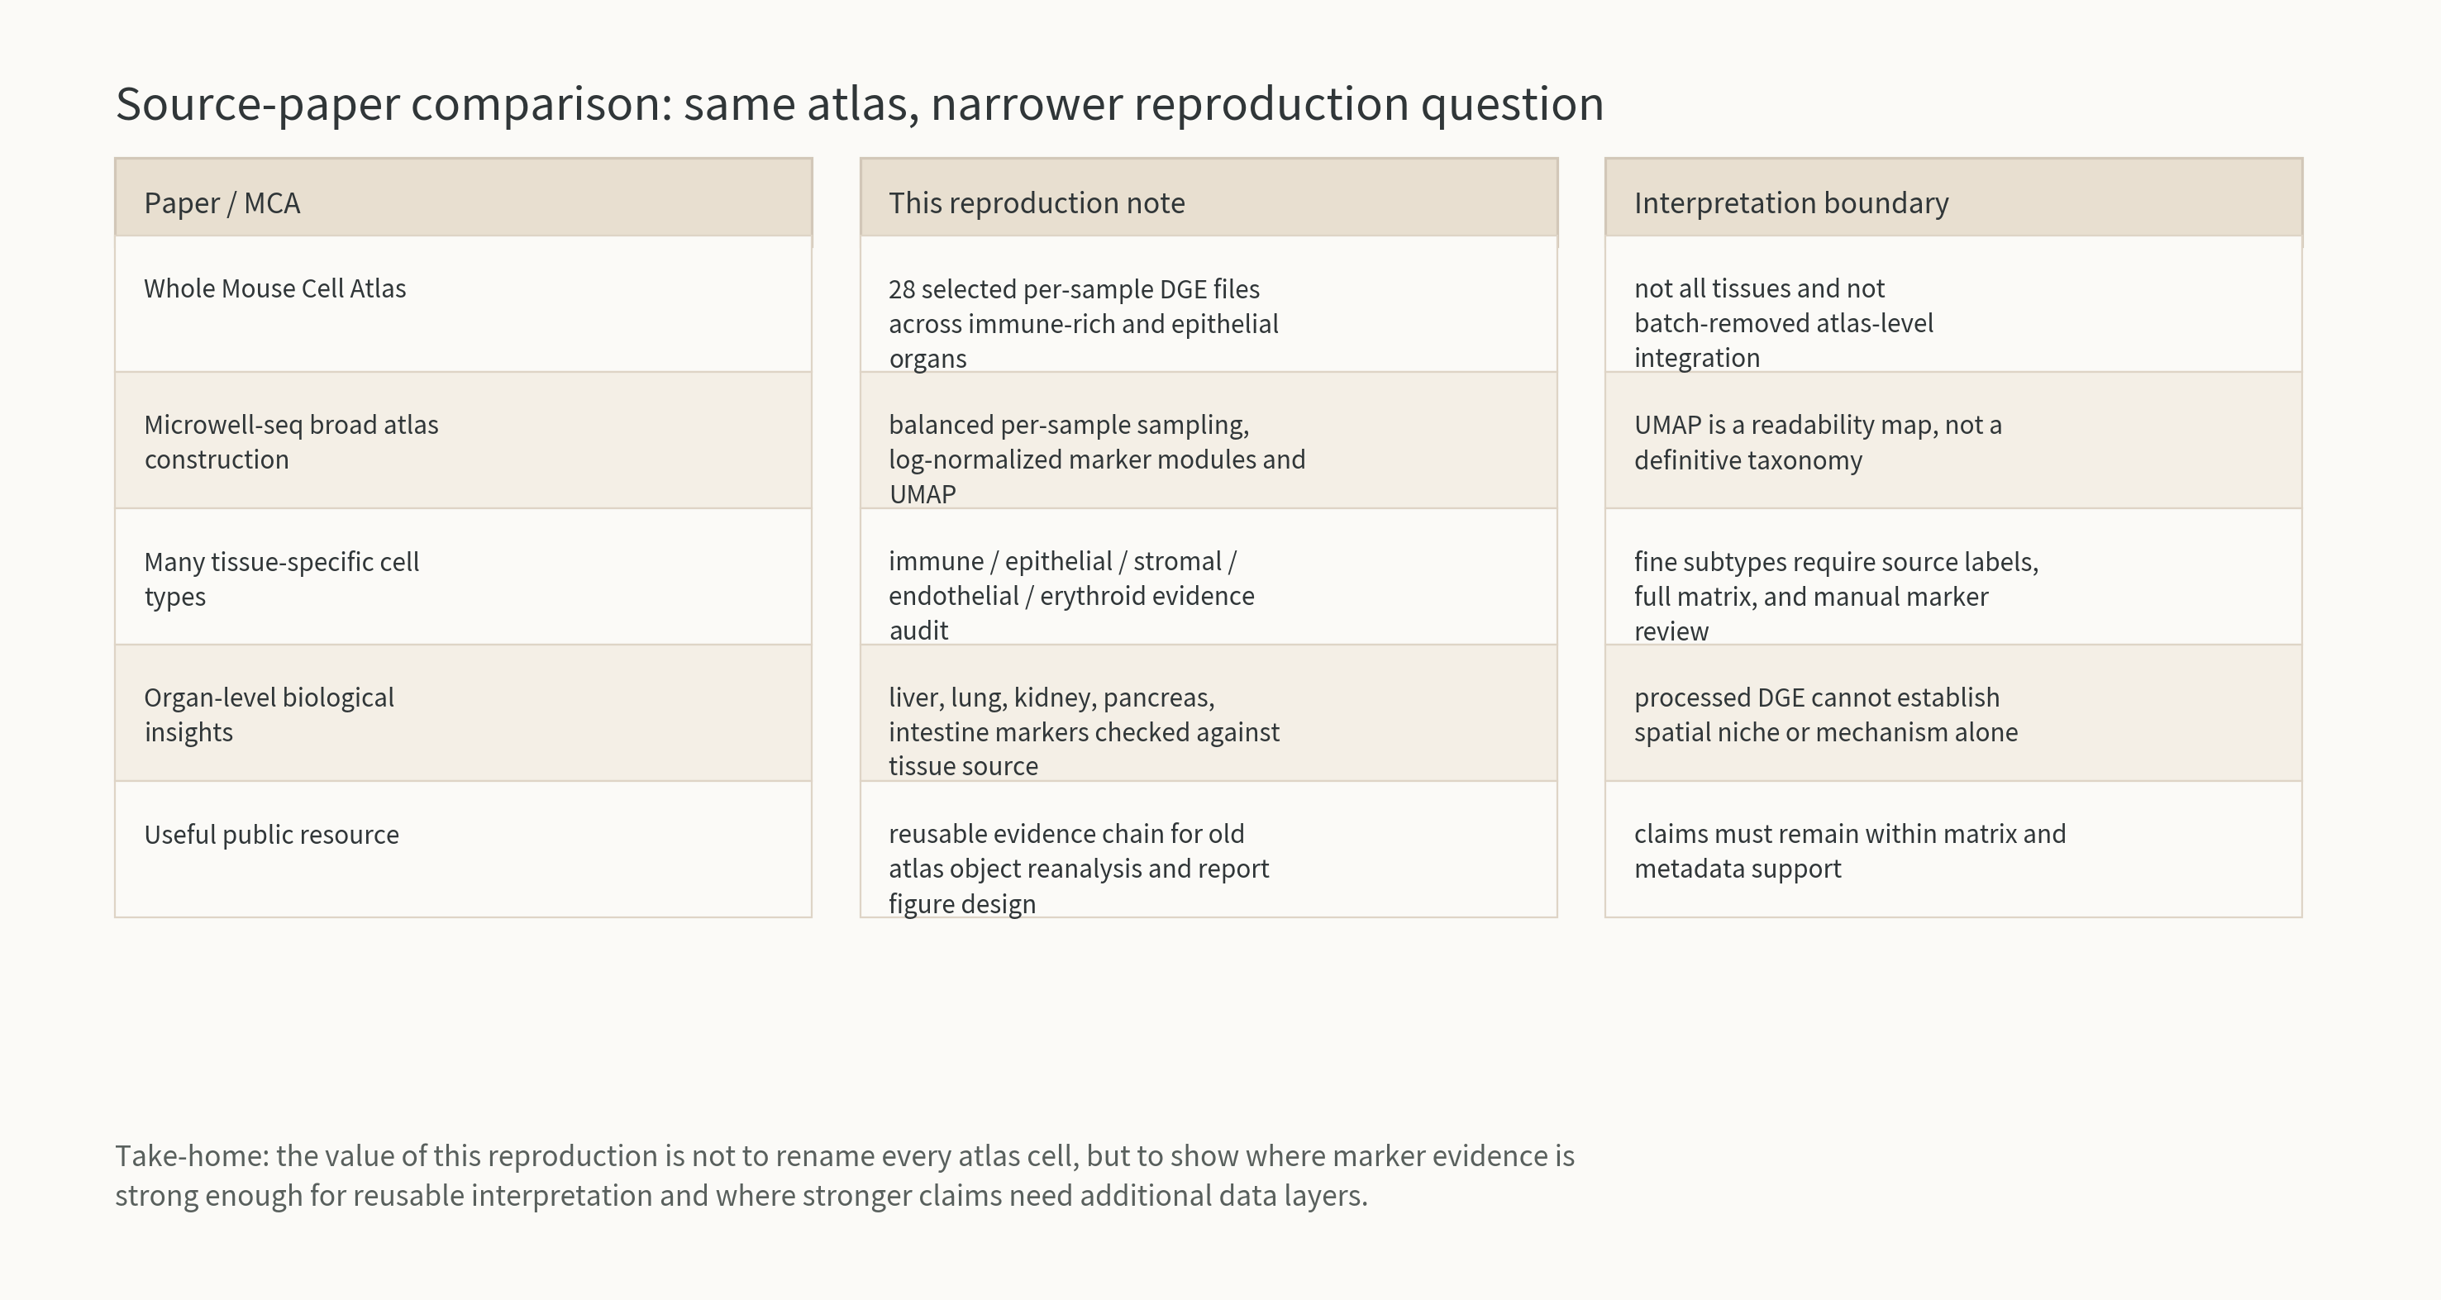Viewport: 2441px width, 1300px height.
Task: Select the 'Useful public resource' cell
Action: click(464, 850)
